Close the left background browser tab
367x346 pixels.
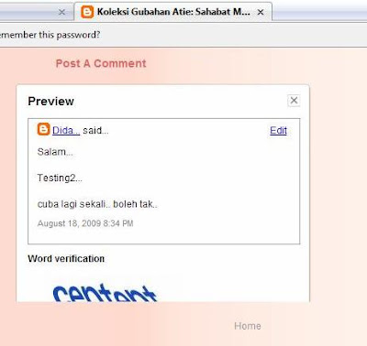click(x=61, y=12)
